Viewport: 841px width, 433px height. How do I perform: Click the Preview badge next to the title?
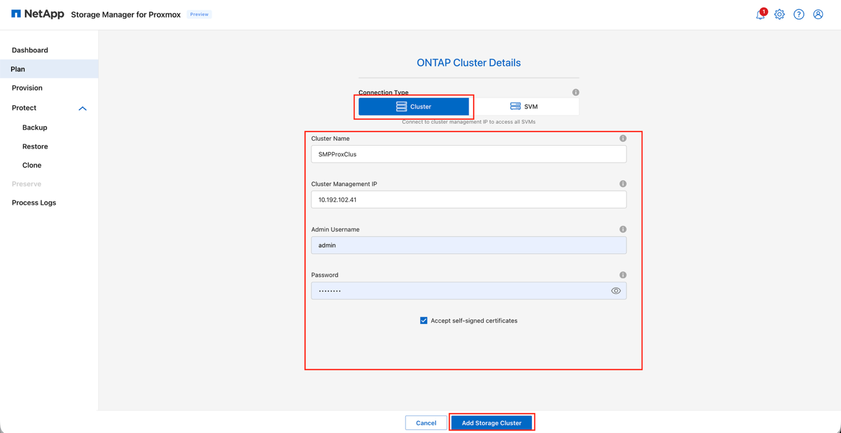(x=199, y=14)
